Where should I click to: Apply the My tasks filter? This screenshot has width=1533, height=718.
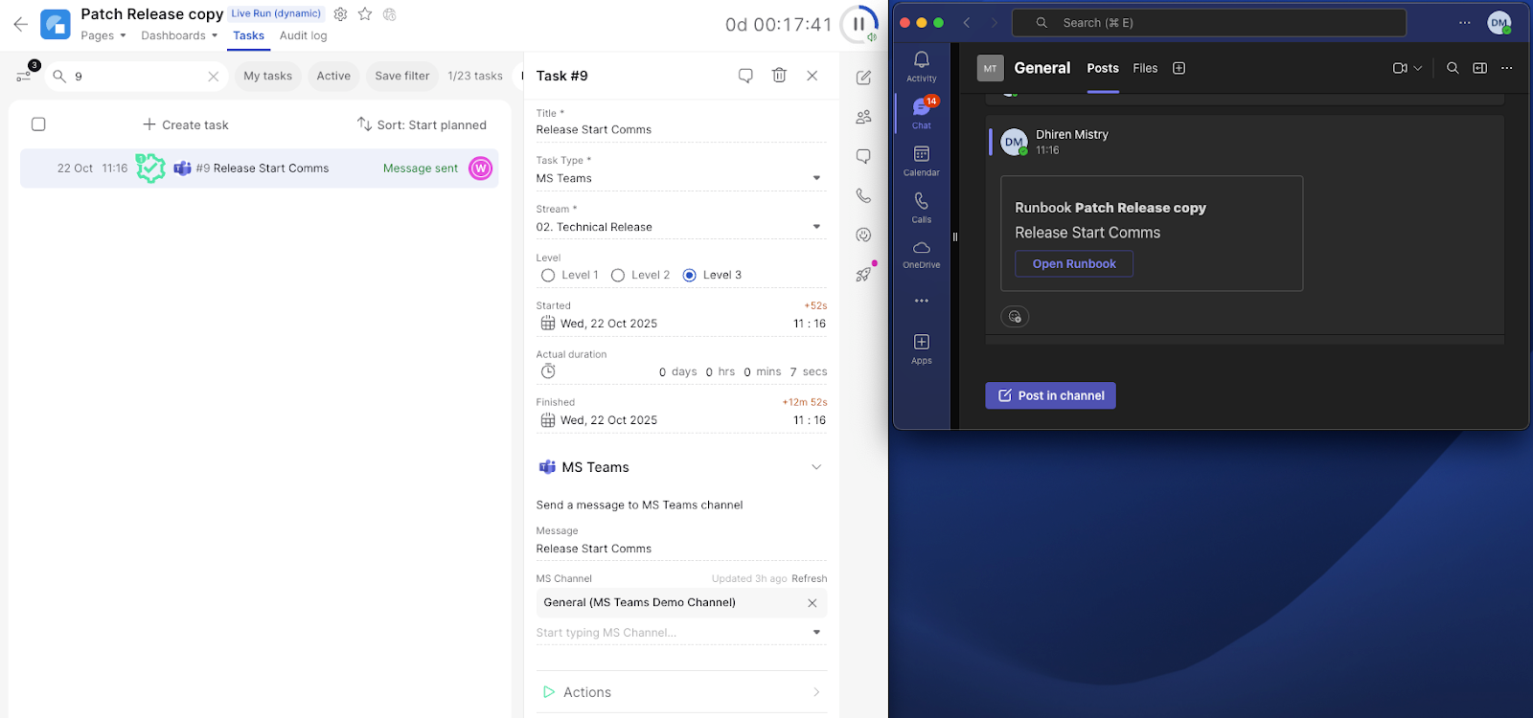(267, 76)
